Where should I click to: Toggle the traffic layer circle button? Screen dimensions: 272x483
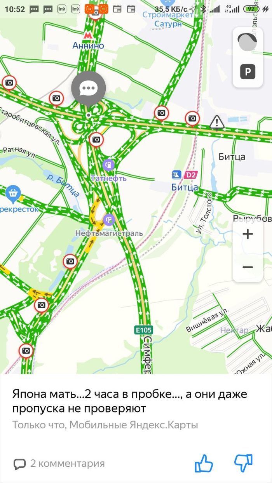[x=248, y=43]
